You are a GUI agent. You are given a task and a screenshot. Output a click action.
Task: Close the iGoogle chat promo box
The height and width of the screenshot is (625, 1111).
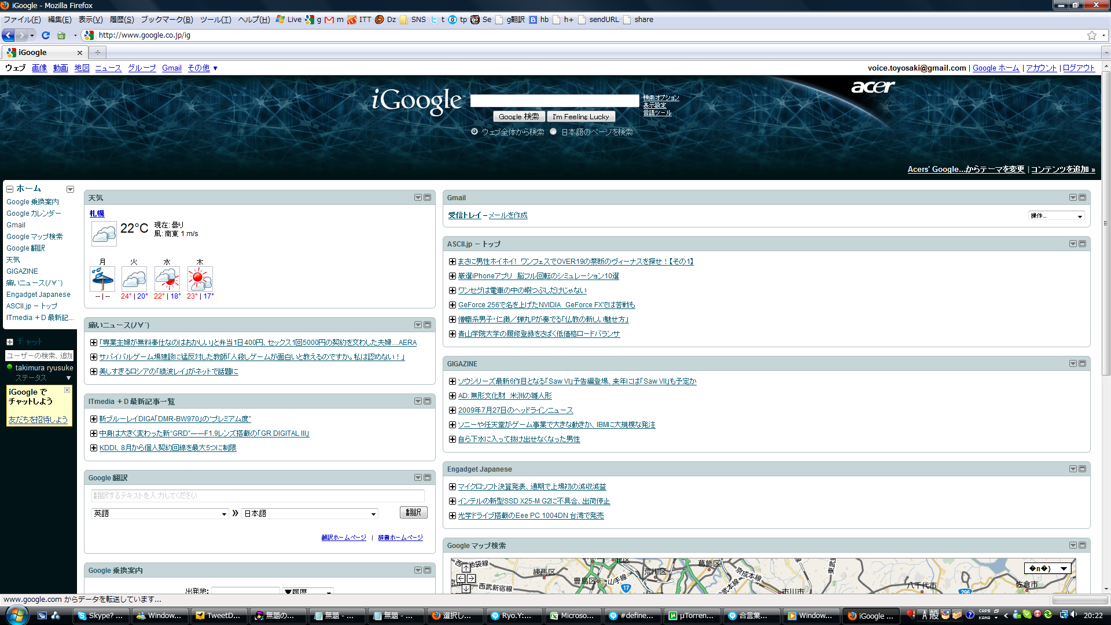point(67,391)
